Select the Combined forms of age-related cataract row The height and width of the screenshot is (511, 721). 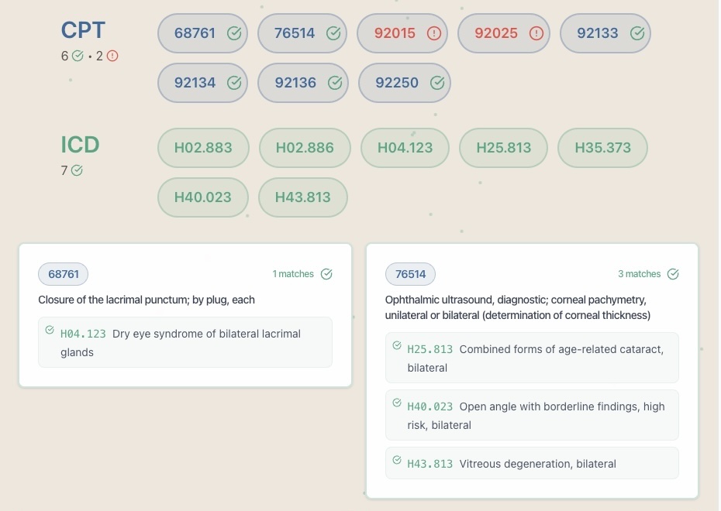click(x=532, y=358)
